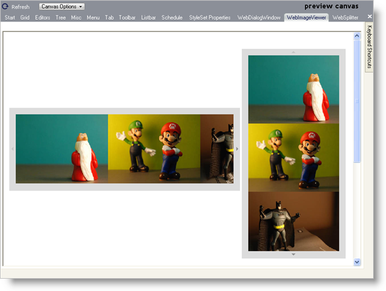
Task: Select the Tree tab
Action: coord(60,17)
